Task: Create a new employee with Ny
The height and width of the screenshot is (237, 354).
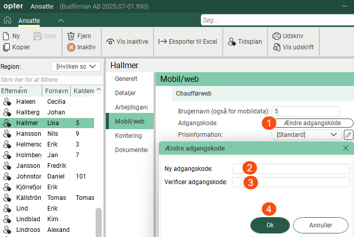Action: click(x=12, y=36)
